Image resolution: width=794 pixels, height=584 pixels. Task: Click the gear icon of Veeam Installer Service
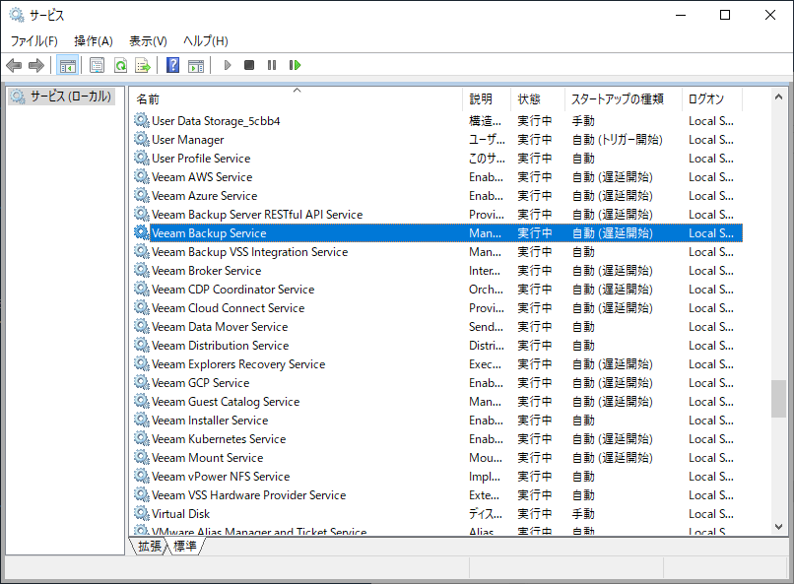(141, 421)
